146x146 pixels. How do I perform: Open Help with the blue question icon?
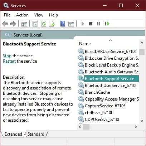63,24
